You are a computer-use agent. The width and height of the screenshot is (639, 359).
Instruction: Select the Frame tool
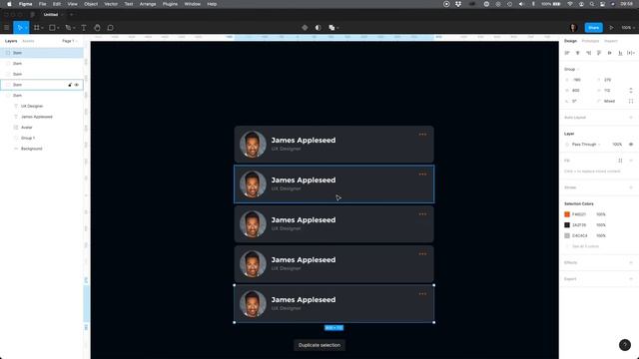click(x=37, y=28)
